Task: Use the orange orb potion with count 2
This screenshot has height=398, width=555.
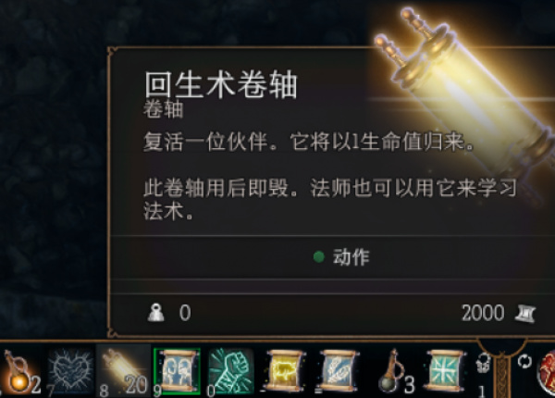Action: click(20, 372)
